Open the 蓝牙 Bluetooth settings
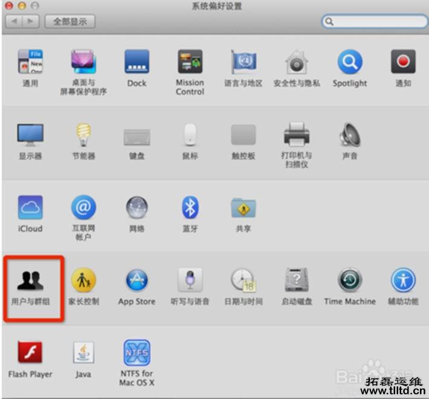Image resolution: width=429 pixels, height=399 pixels. (x=190, y=208)
